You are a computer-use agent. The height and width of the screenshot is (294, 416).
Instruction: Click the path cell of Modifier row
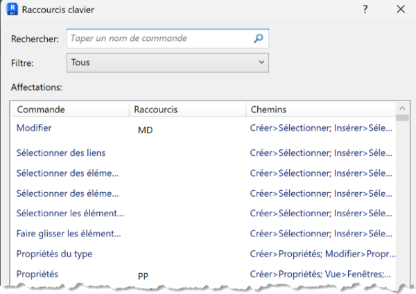[x=321, y=128]
